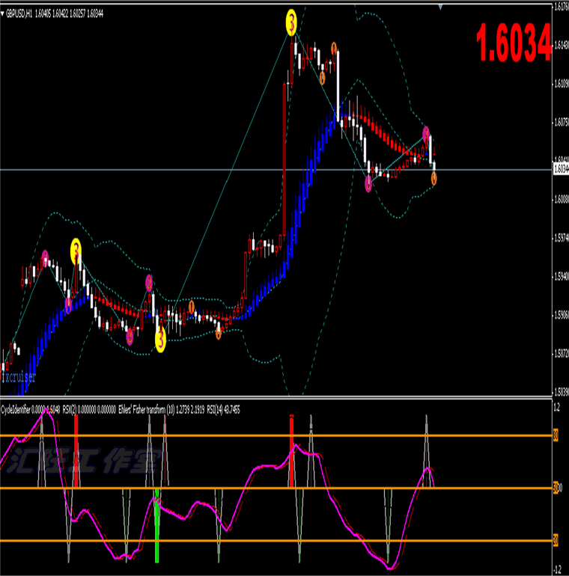Click the large red 1.6034 price label
This screenshot has height=576, width=569.
514,42
